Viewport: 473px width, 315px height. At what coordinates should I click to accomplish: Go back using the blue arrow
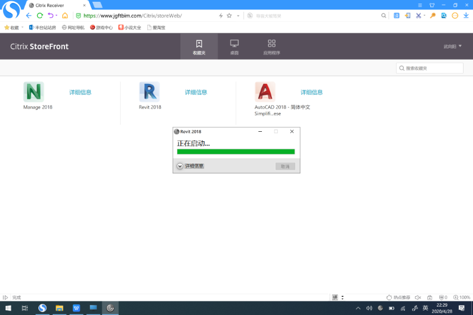(28, 16)
